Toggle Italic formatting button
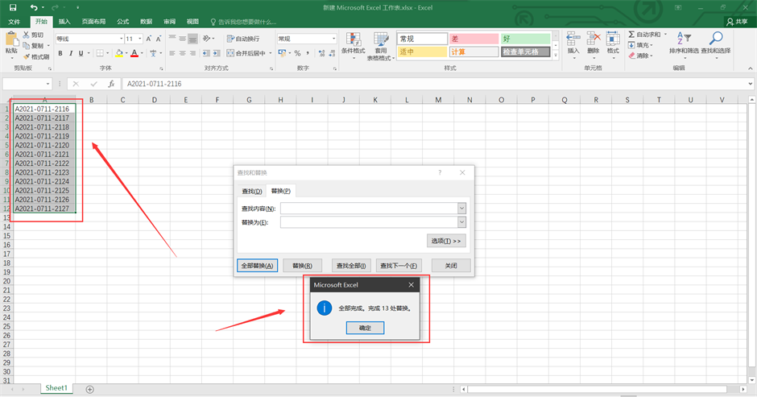The image size is (757, 397). pos(71,54)
